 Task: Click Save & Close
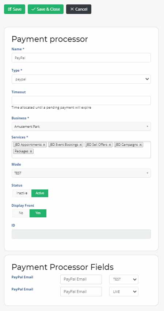[46, 9]
